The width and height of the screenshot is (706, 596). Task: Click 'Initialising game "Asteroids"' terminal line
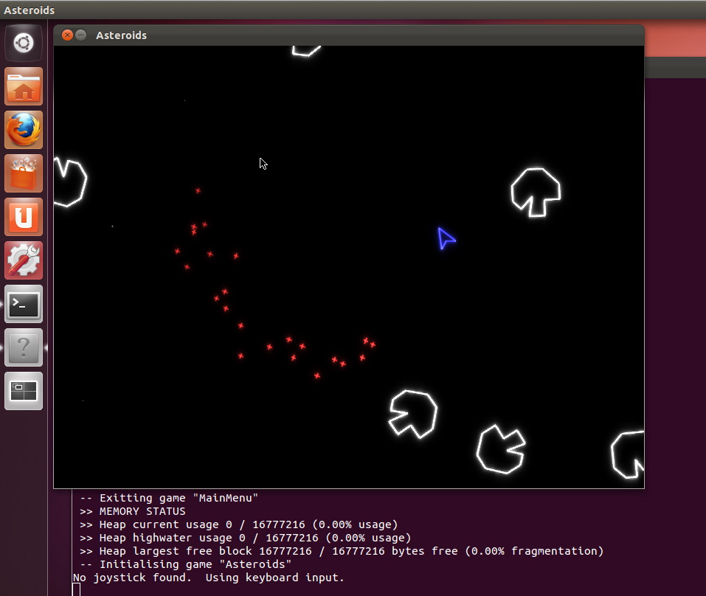pyautogui.click(x=185, y=564)
